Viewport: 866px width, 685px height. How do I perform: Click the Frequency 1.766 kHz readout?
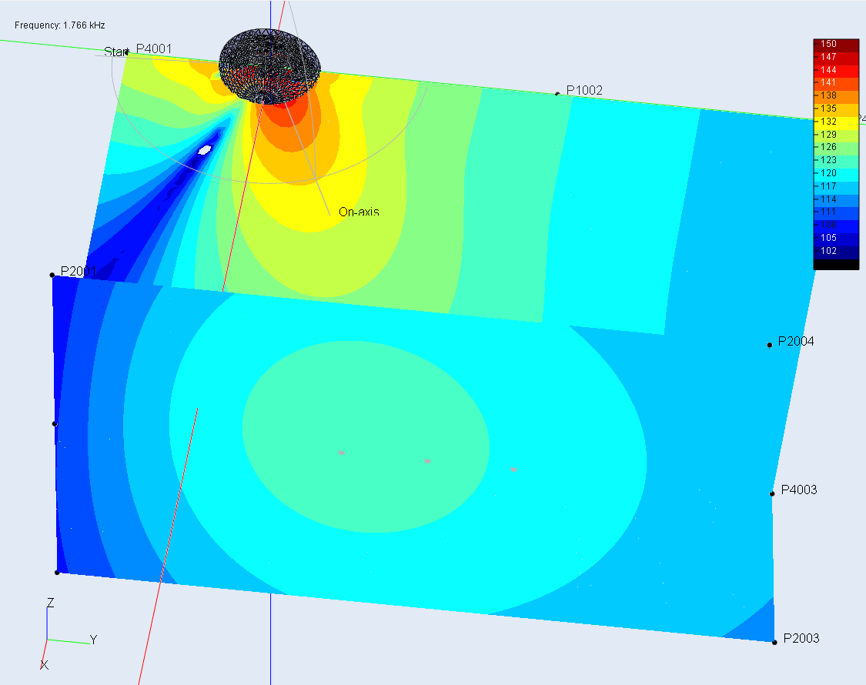point(60,25)
